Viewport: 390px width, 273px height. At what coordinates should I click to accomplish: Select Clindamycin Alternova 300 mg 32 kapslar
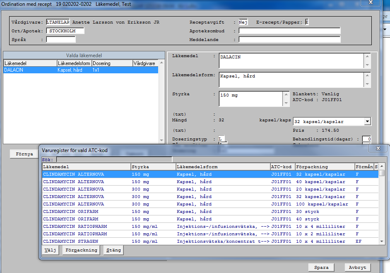(210, 197)
